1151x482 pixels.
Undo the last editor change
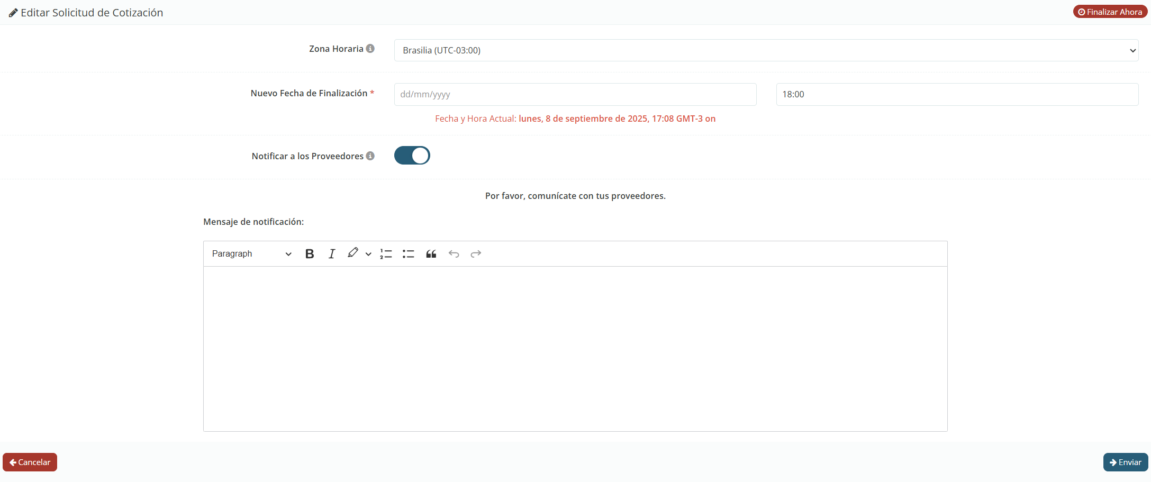coord(454,254)
